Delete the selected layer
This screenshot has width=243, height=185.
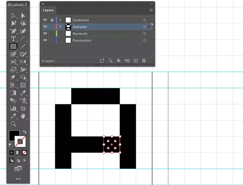coord(144,60)
